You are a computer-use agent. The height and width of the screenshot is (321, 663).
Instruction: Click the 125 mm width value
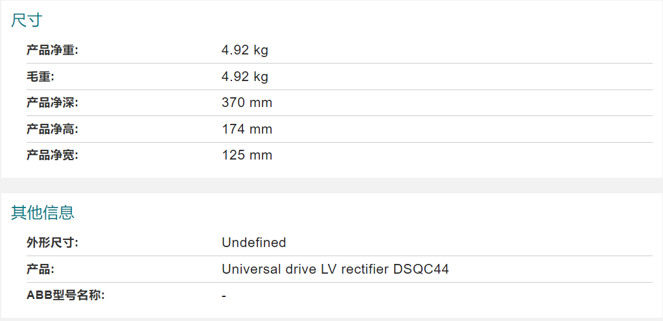[x=247, y=155]
